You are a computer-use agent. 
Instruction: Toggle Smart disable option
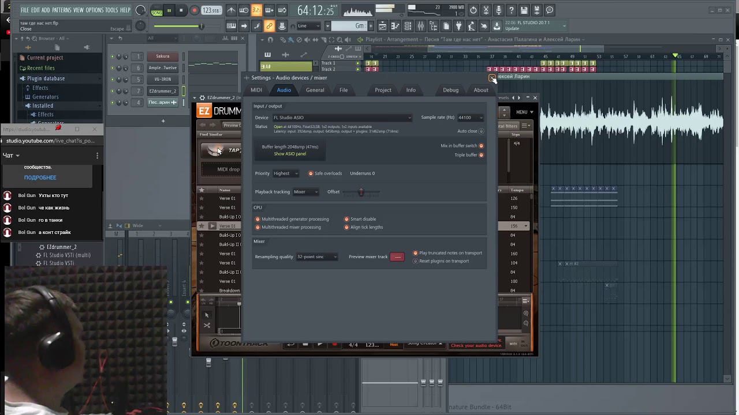346,219
